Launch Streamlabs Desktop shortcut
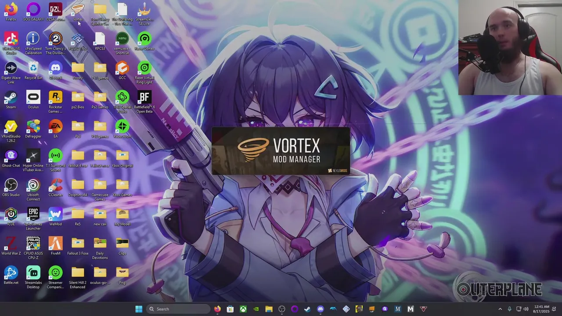Viewport: 562px width, 316px height. pos(33,277)
